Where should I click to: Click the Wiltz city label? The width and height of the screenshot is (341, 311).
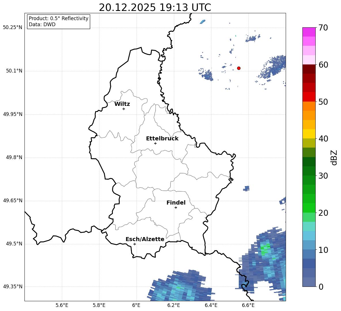[x=122, y=104]
